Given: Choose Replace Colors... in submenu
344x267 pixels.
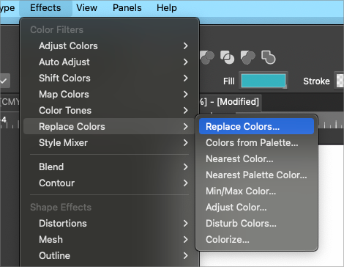Looking at the screenshot, I should (x=256, y=126).
